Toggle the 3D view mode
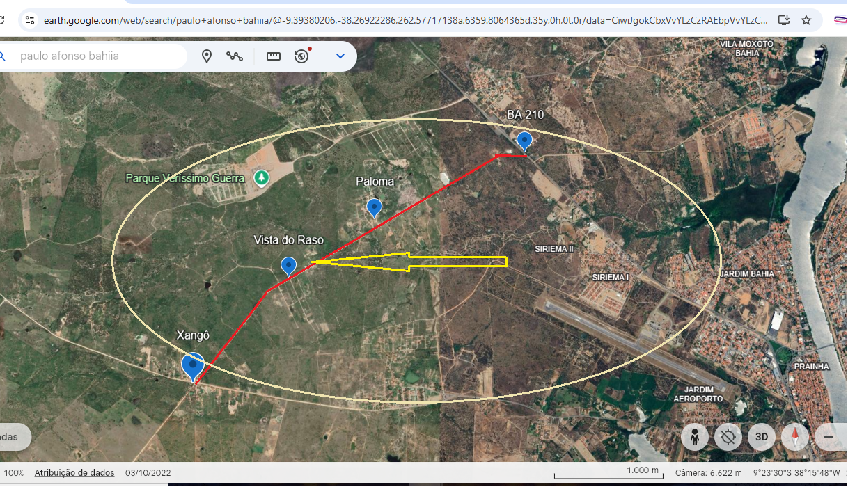The image size is (848, 487). click(x=762, y=438)
